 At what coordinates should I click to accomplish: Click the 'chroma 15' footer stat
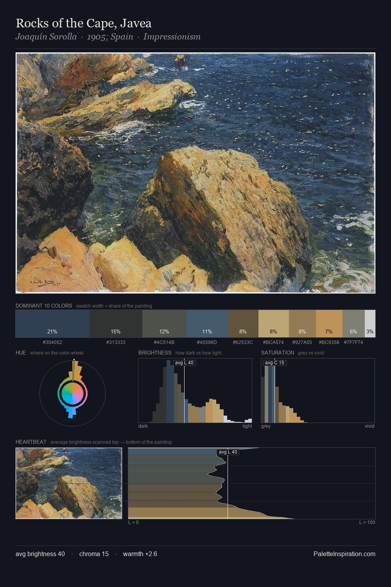click(94, 554)
